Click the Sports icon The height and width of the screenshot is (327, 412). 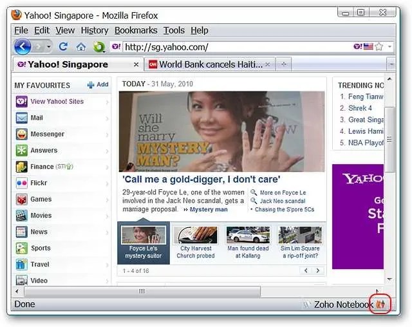point(21,248)
